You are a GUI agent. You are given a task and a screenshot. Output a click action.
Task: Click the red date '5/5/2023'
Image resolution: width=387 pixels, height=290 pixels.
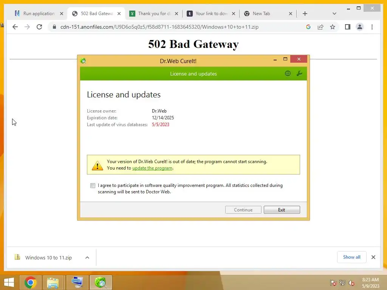[160, 125]
